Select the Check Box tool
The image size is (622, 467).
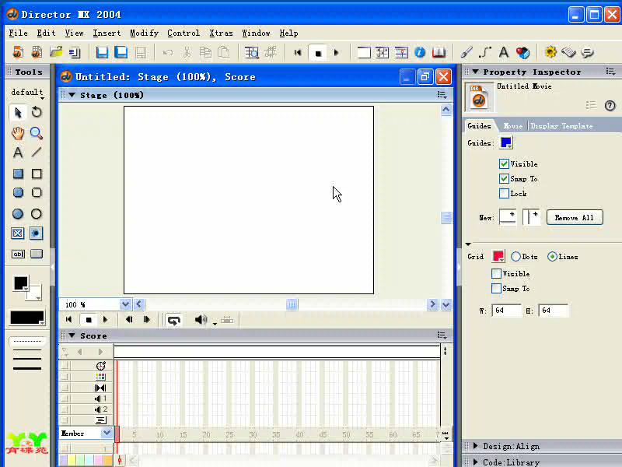click(18, 233)
